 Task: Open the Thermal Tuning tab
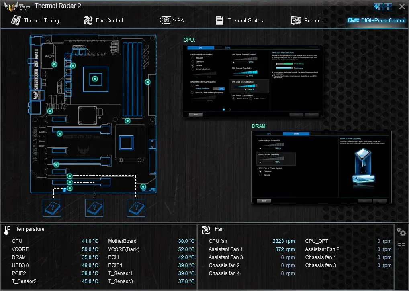(x=35, y=20)
